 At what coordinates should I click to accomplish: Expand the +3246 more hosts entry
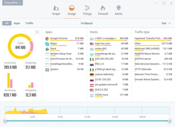coord(101,95)
